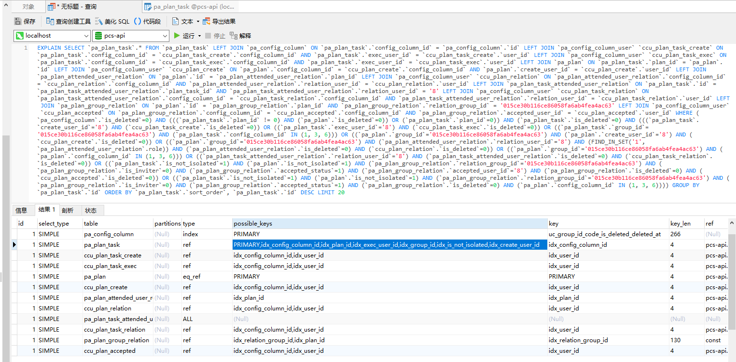Image resolution: width=736 pixels, height=362 pixels.
Task: Click Beautify SQL (美化 SQL) icon
Action: pyautogui.click(x=99, y=21)
